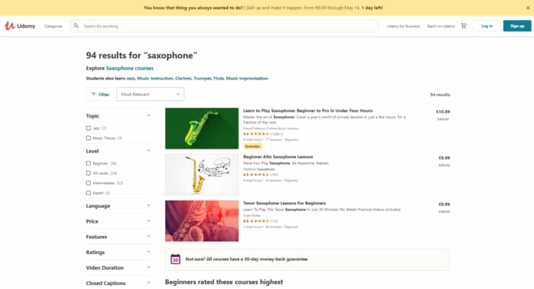
Task: Collapse the Level section chevron
Action: [148, 150]
